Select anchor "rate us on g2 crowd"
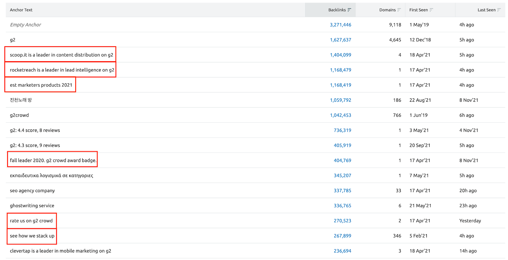This screenshot has height=260, width=508. [x=31, y=221]
